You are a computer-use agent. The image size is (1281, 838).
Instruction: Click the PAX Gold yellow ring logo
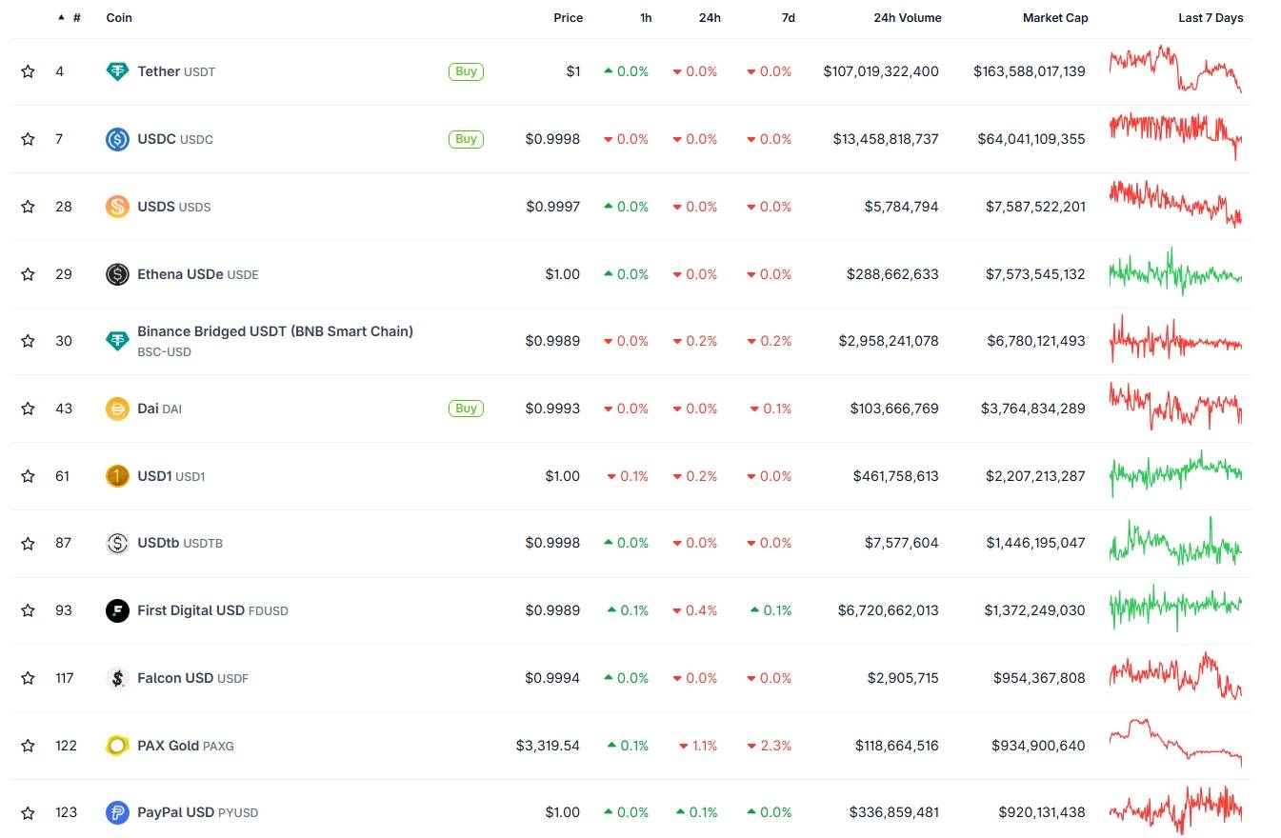pyautogui.click(x=117, y=746)
